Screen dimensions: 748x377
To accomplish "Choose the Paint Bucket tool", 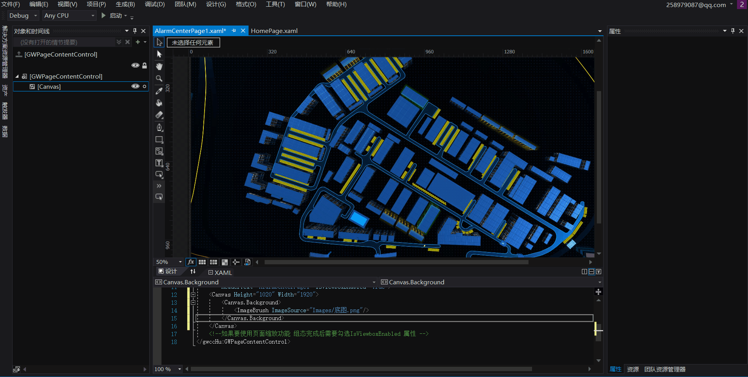I will point(159,103).
